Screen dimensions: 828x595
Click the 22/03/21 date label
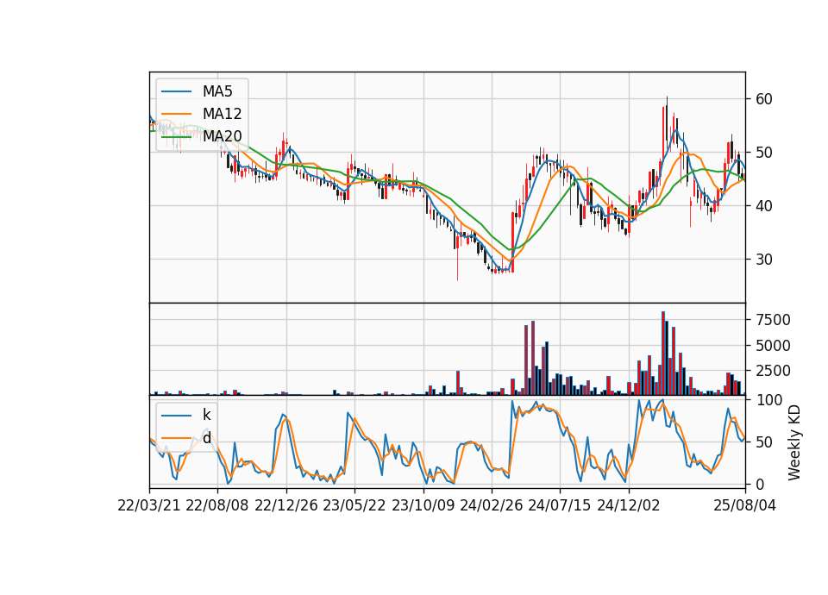click(149, 505)
